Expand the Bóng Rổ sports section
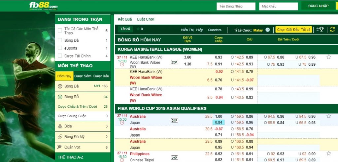Viewport: 338px width, 162px height. point(83,97)
